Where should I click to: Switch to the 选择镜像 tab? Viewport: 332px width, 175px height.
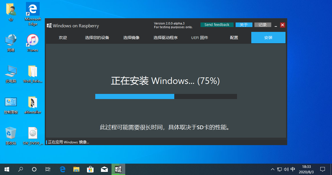tap(131, 38)
